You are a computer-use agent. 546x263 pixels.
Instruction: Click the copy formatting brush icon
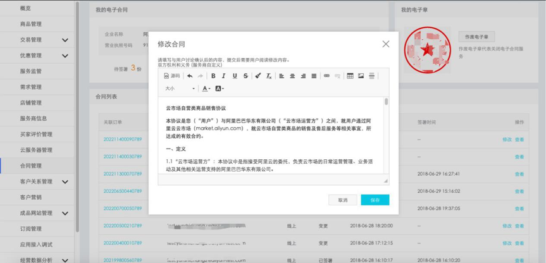point(258,76)
